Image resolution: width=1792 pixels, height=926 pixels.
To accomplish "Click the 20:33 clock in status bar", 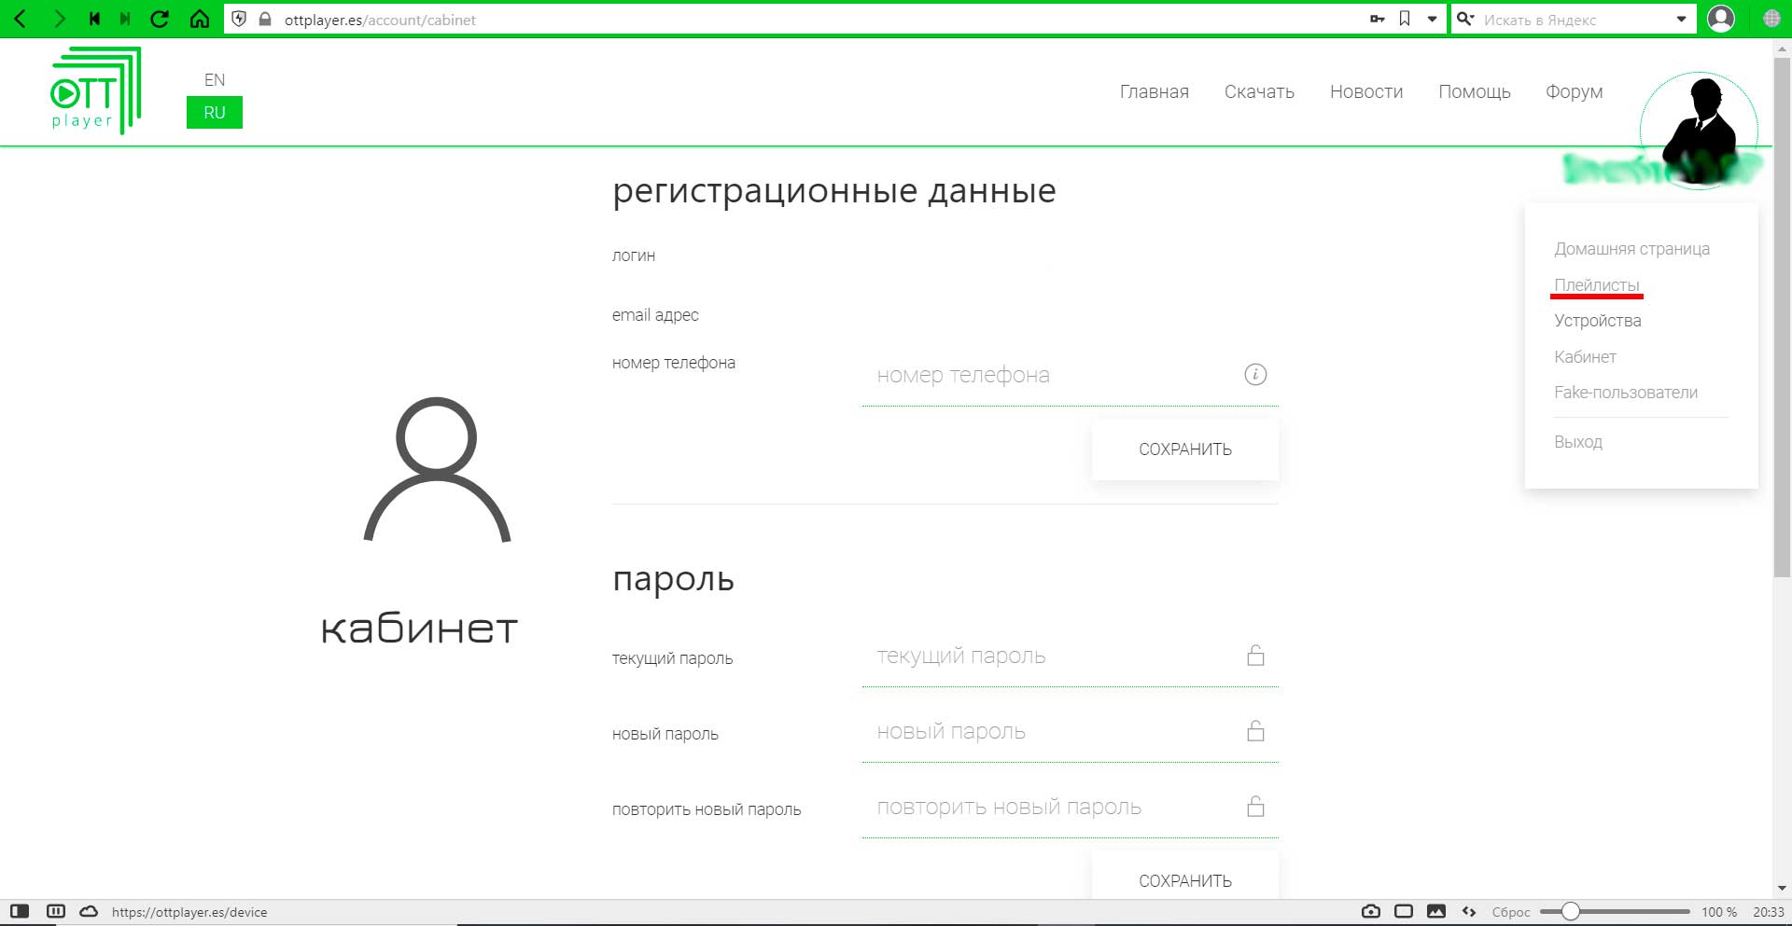I will pyautogui.click(x=1769, y=912).
